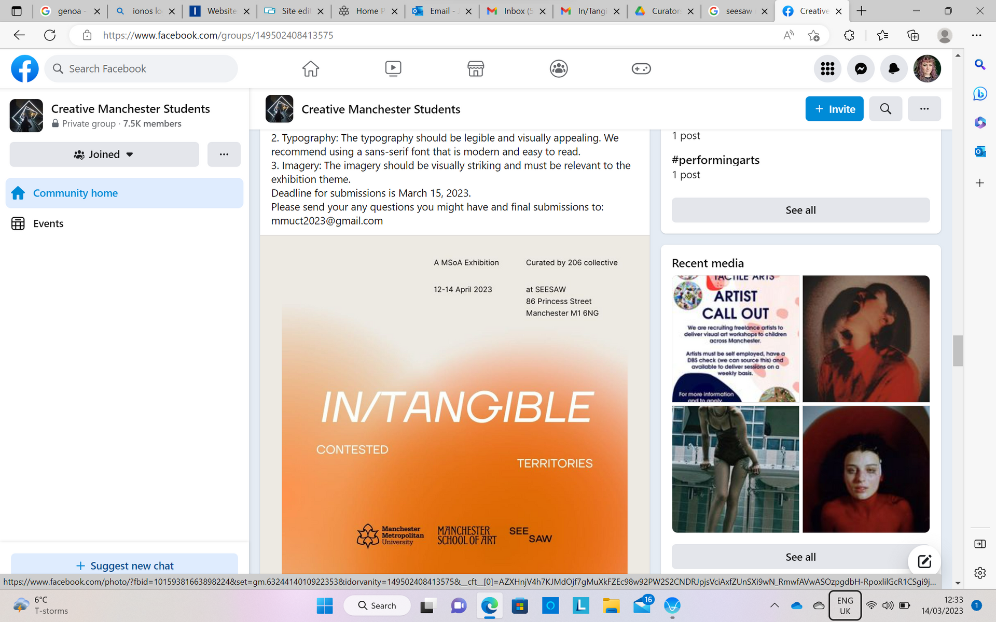
Task: Open Windows Start menu
Action: (x=325, y=605)
